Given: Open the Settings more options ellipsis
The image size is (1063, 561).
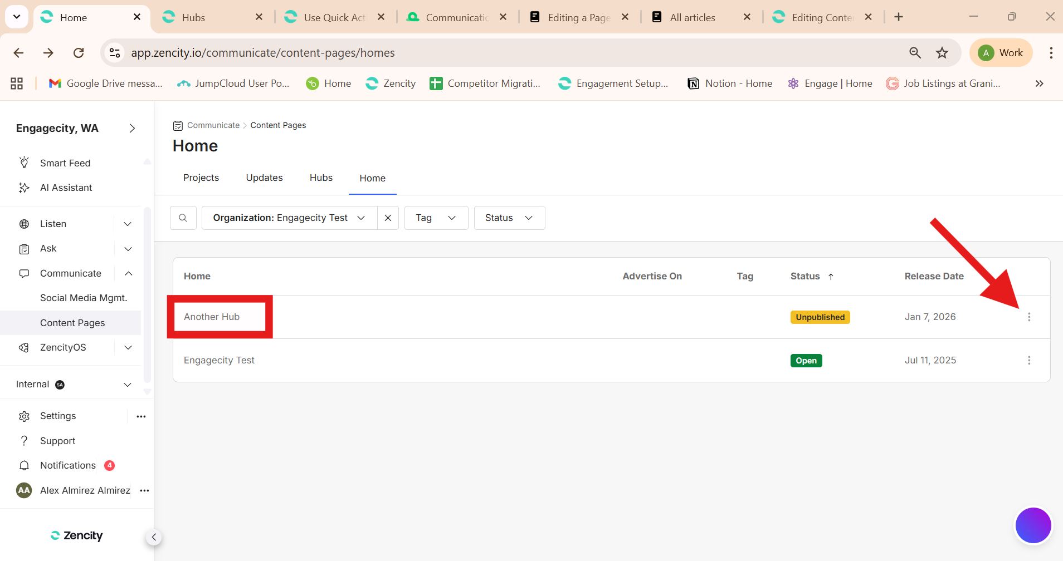Looking at the screenshot, I should pyautogui.click(x=141, y=416).
